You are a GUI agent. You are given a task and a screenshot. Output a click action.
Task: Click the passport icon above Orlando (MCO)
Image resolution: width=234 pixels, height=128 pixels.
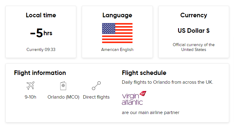coord(63,86)
